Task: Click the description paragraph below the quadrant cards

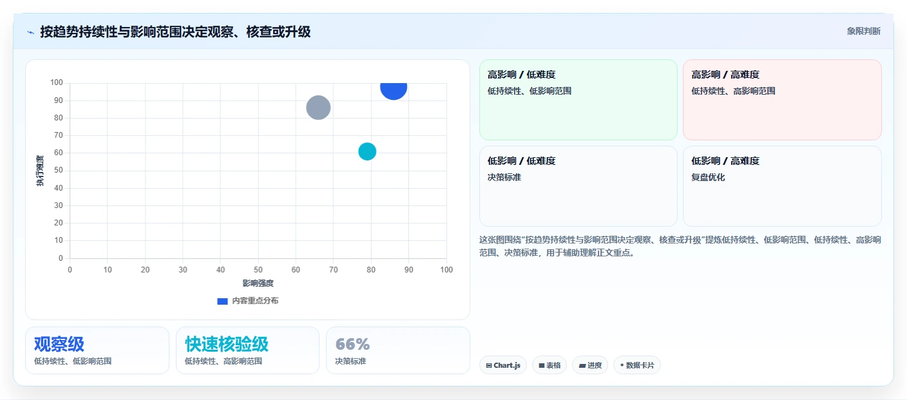Action: tap(680, 246)
